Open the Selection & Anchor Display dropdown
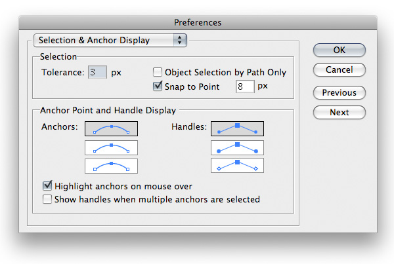This screenshot has height=264, width=394. click(109, 41)
